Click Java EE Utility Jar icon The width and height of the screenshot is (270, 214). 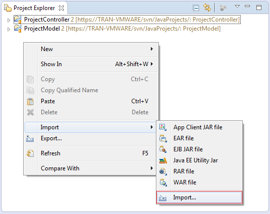pyautogui.click(x=163, y=160)
